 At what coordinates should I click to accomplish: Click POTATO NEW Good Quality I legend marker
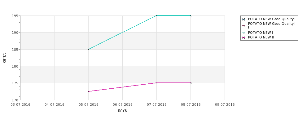[244, 19]
